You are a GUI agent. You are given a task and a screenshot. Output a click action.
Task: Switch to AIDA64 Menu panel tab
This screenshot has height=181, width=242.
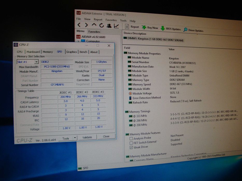(81, 31)
